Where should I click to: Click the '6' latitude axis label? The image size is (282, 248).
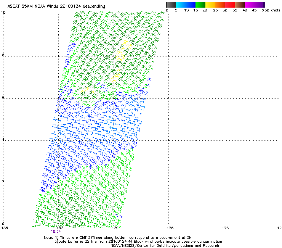pyautogui.click(x=3, y=97)
